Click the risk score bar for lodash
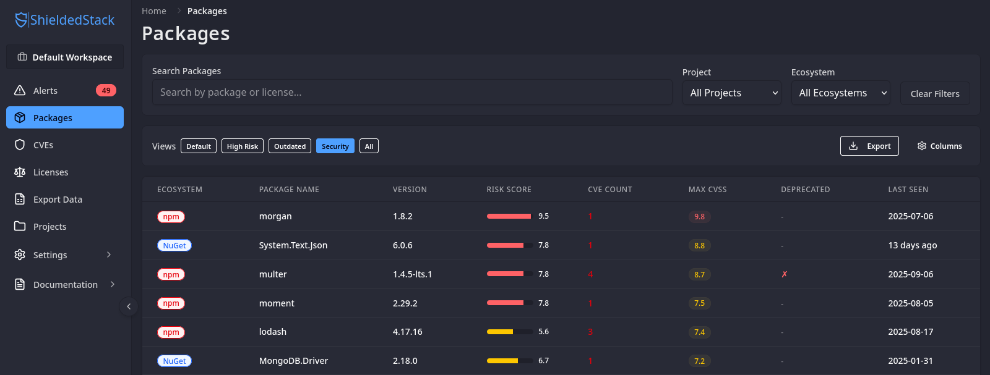 click(x=510, y=332)
